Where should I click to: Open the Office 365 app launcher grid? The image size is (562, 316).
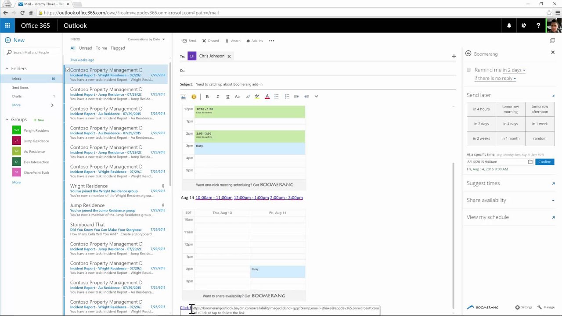tap(7, 25)
